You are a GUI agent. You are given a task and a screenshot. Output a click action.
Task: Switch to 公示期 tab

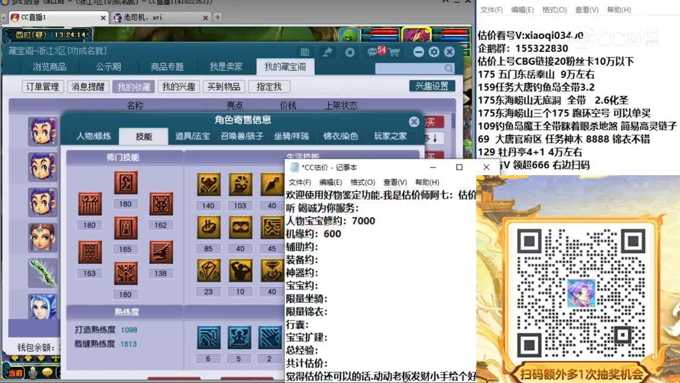108,66
